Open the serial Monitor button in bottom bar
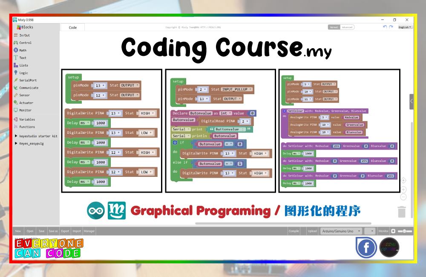This screenshot has width=426, height=277. (383, 231)
